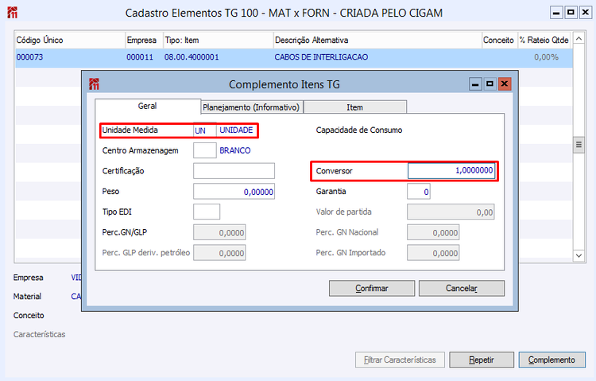This screenshot has width=596, height=381.
Task: Close the Complemento Itens TG dialog
Action: pos(505,84)
